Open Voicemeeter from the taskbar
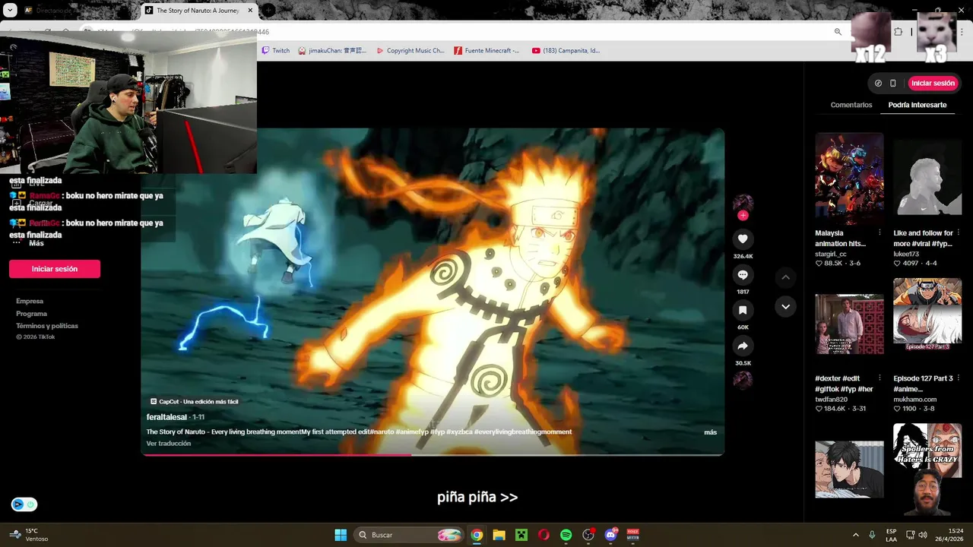The width and height of the screenshot is (973, 547). [632, 535]
